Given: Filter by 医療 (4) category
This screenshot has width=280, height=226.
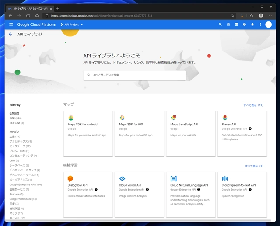Looking at the screenshot, I should (14, 204).
